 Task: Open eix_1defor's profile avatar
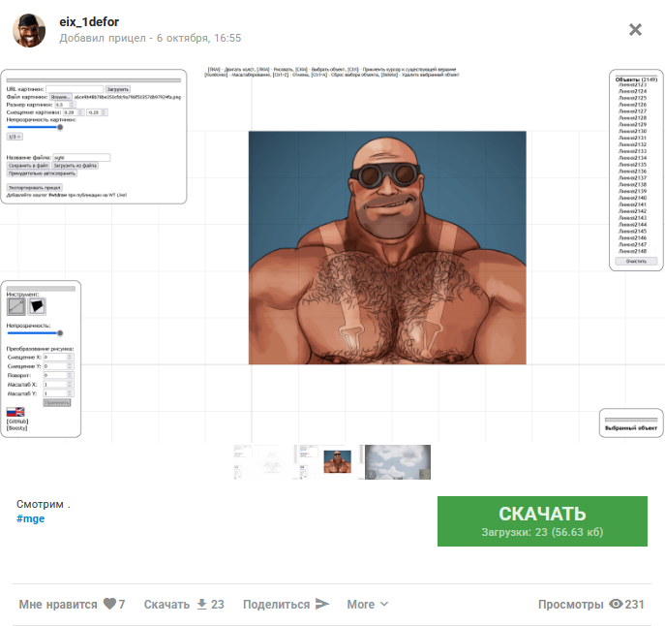(x=29, y=30)
